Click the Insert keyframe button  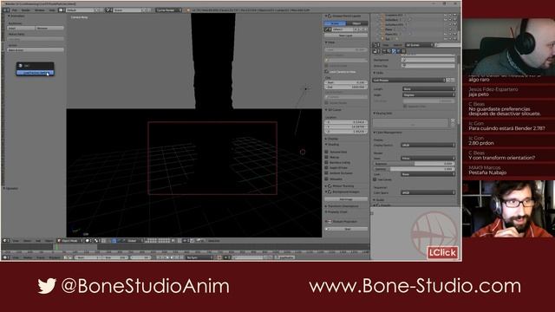click(x=21, y=28)
